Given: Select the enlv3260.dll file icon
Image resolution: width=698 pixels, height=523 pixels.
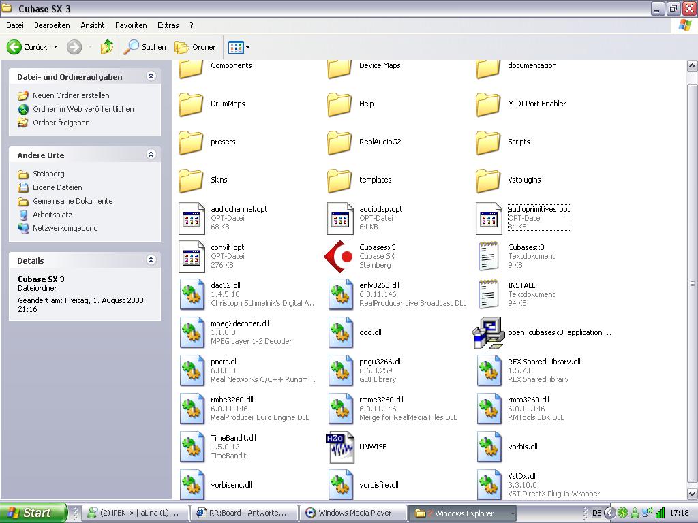Looking at the screenshot, I should tap(341, 294).
